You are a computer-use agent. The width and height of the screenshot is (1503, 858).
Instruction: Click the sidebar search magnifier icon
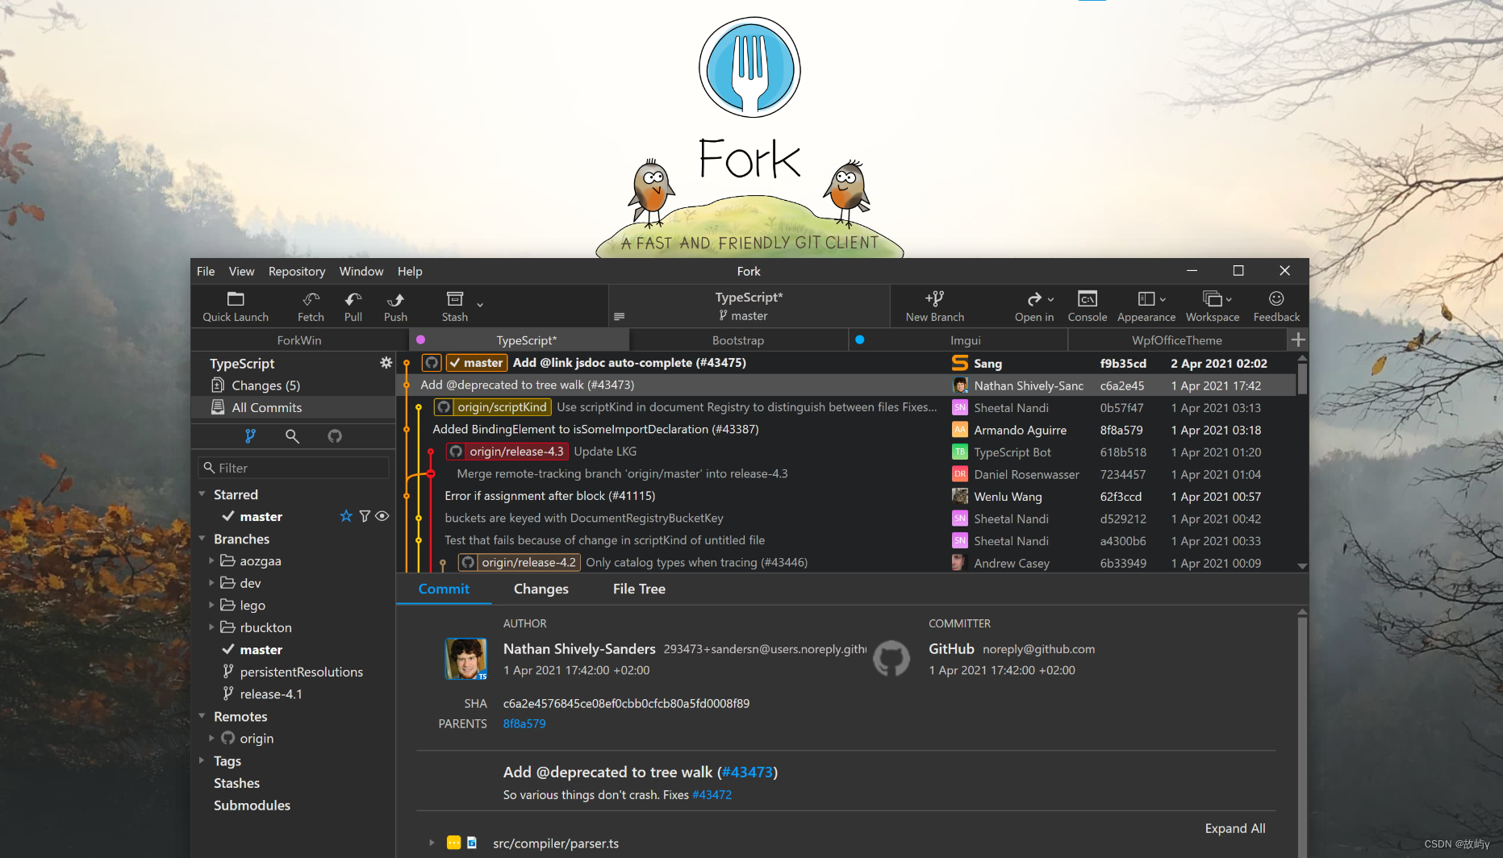[x=292, y=436]
